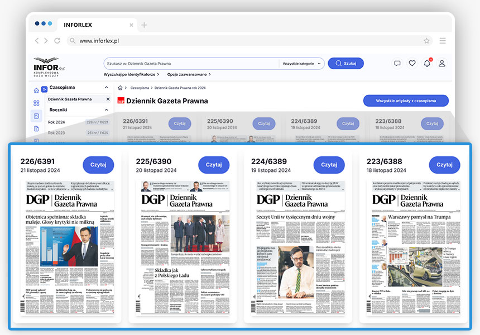Click breadcrumb home icon
480x335 pixels.
[x=121, y=88]
